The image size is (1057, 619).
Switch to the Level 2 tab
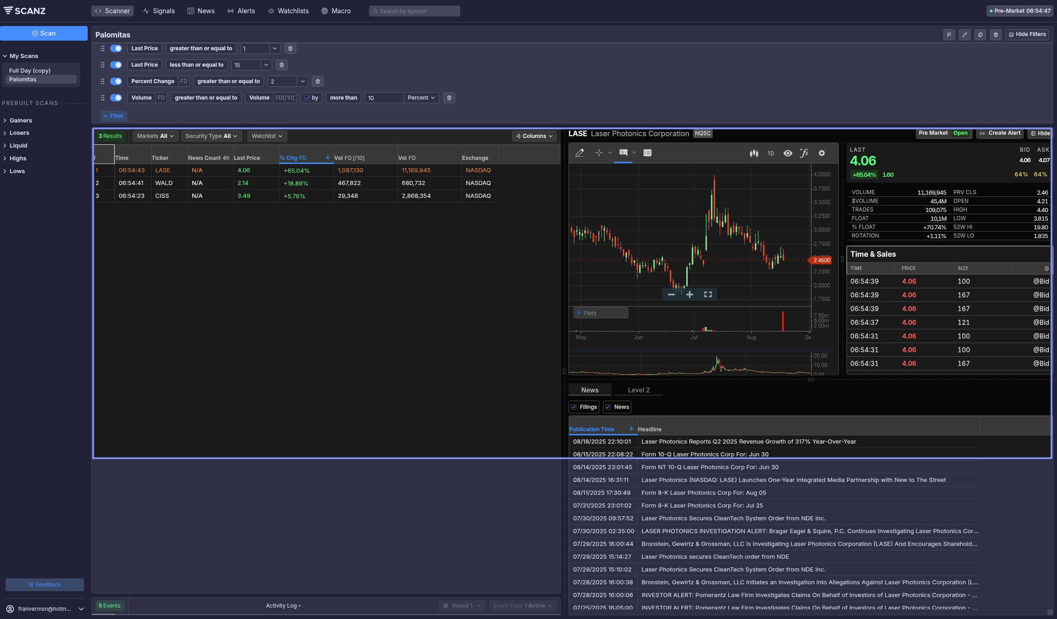pyautogui.click(x=638, y=390)
